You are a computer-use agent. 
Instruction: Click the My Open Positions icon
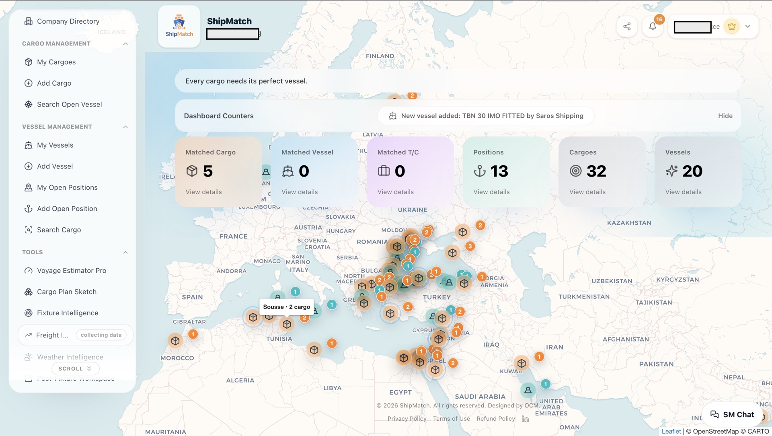[x=28, y=187]
